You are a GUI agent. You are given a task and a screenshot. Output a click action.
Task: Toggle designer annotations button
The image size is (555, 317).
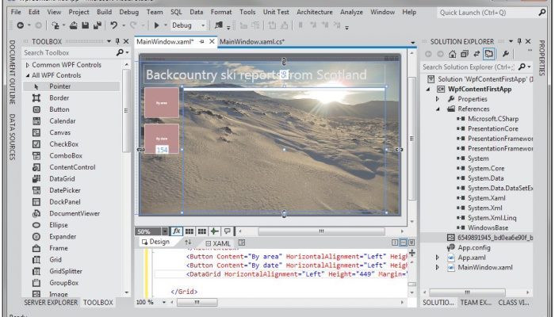(228, 231)
